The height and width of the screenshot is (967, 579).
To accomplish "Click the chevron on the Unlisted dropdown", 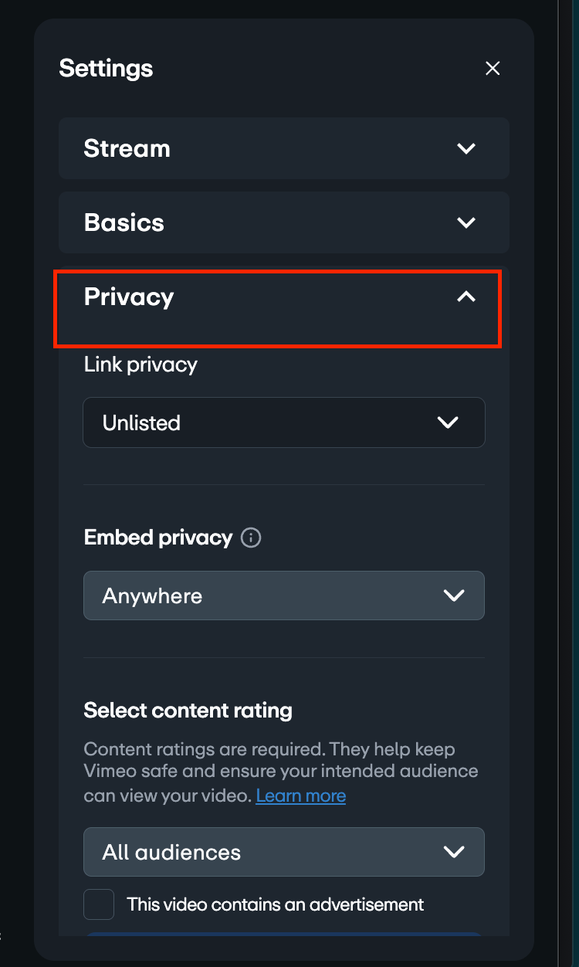I will (x=447, y=422).
